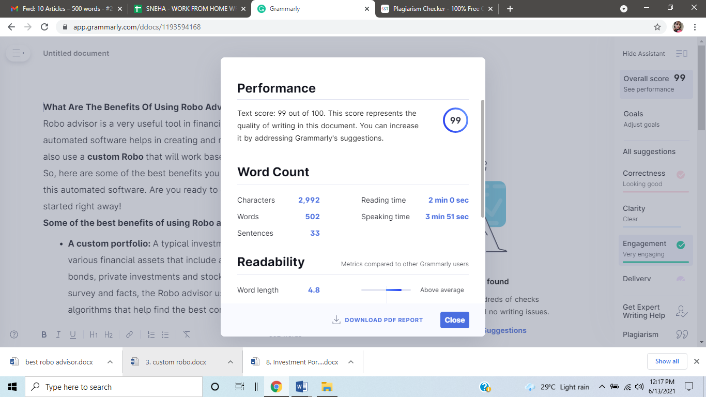
Task: Expand options for 3. custom robo.docx download
Action: pos(231,362)
